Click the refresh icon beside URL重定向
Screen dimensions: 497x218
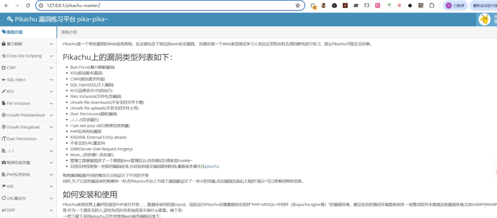pos(4,198)
